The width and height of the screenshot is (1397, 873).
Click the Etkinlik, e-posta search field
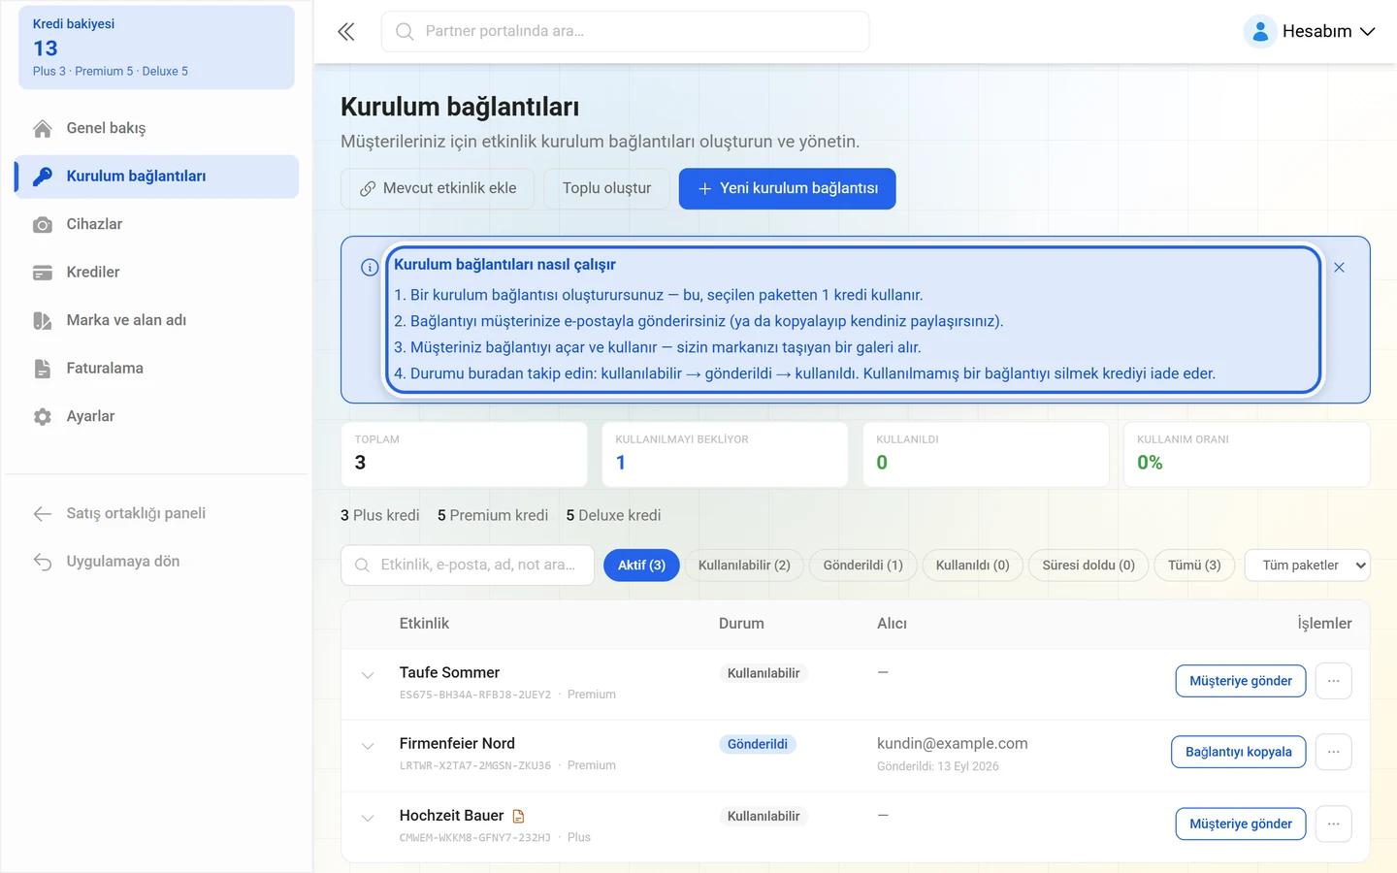(468, 566)
